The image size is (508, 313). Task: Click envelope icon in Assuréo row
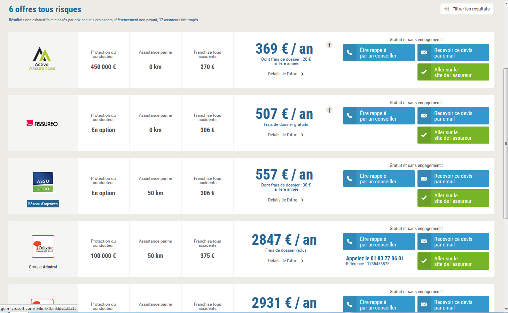[424, 116]
